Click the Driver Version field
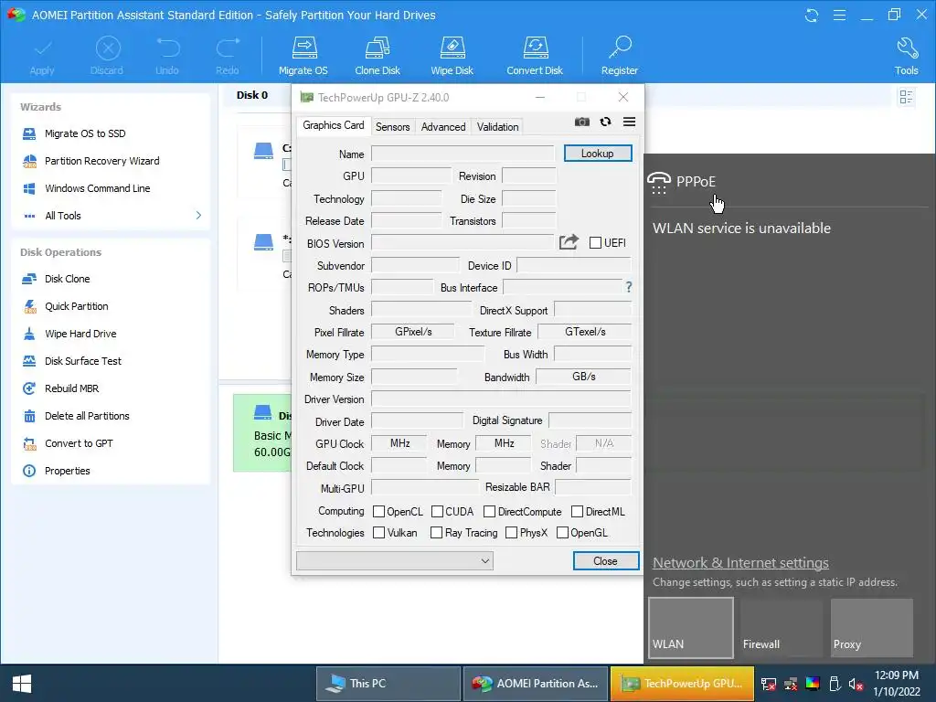Image resolution: width=936 pixels, height=702 pixels. pos(501,399)
